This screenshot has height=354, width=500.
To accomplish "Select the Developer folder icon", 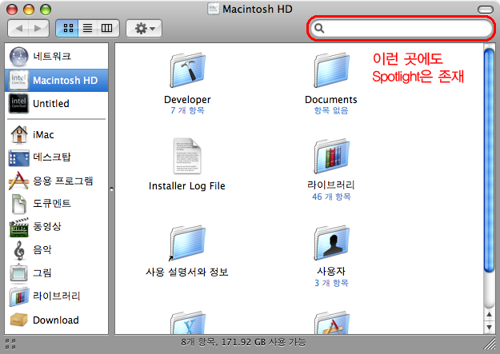I will click(x=187, y=70).
